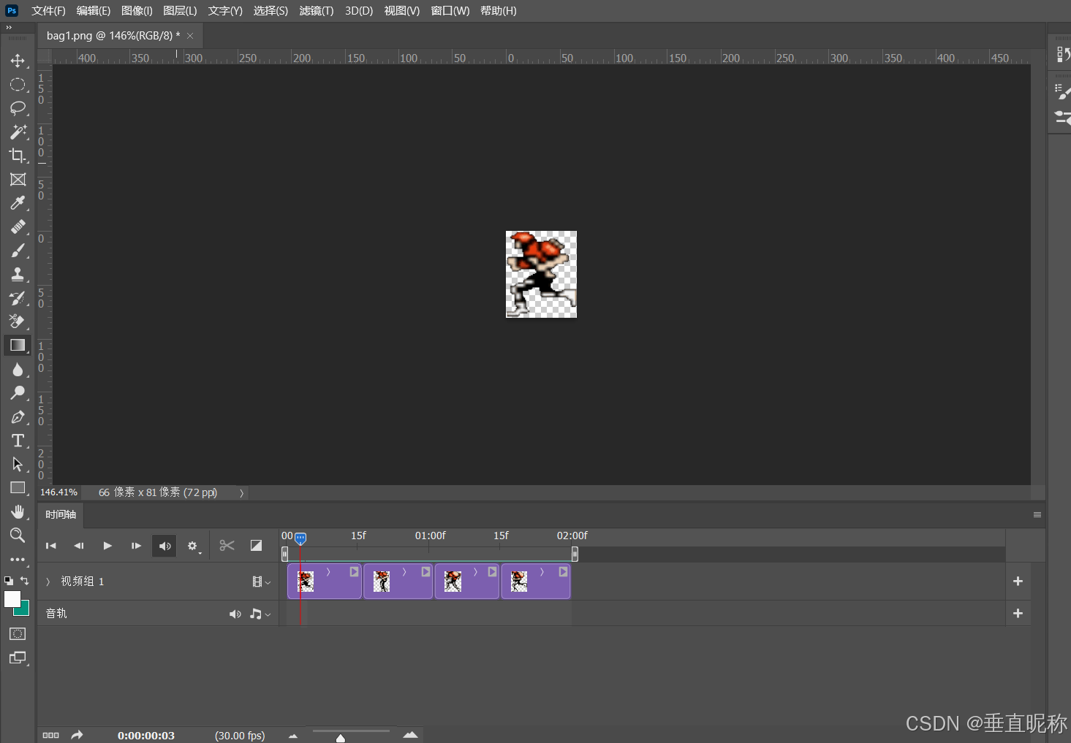Select the Spot Healing Brush tool
The width and height of the screenshot is (1071, 743).
point(18,227)
